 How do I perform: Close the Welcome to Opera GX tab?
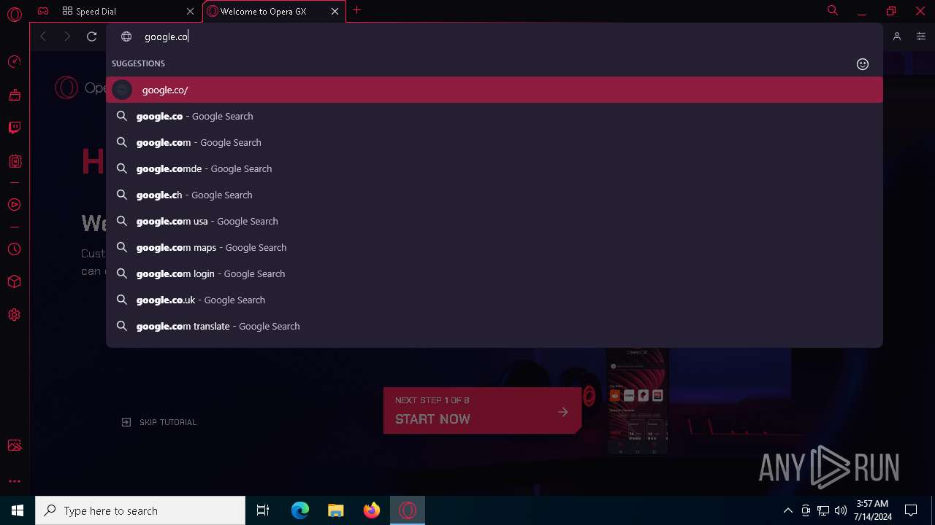(x=335, y=12)
